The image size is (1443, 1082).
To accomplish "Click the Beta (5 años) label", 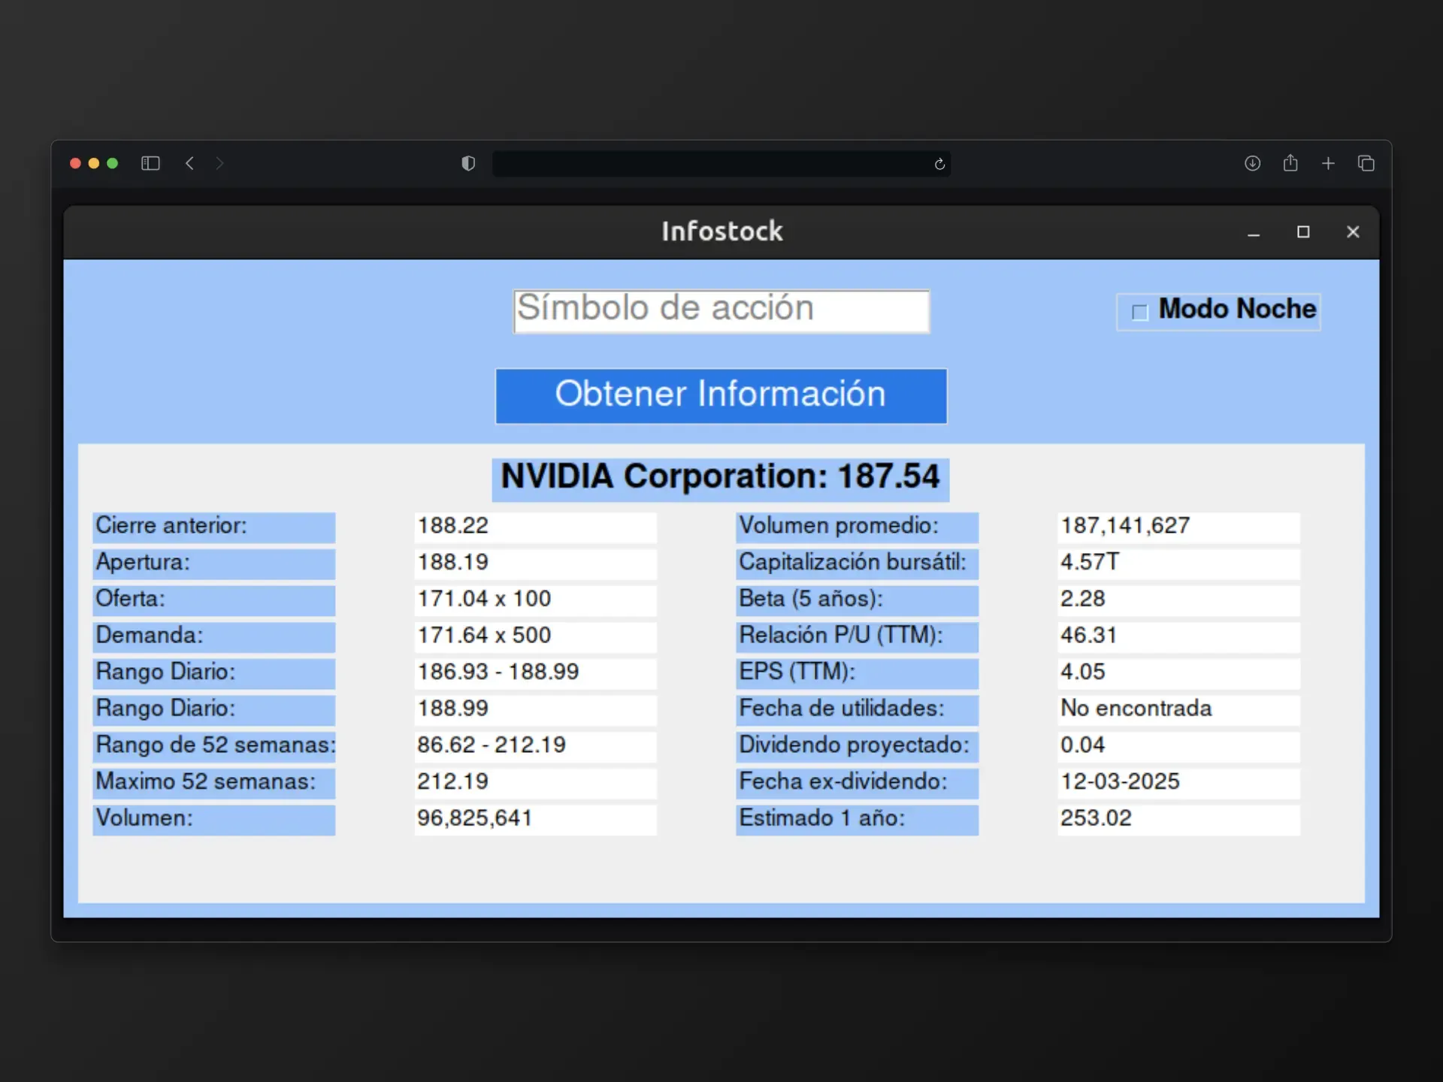I will tap(857, 600).
